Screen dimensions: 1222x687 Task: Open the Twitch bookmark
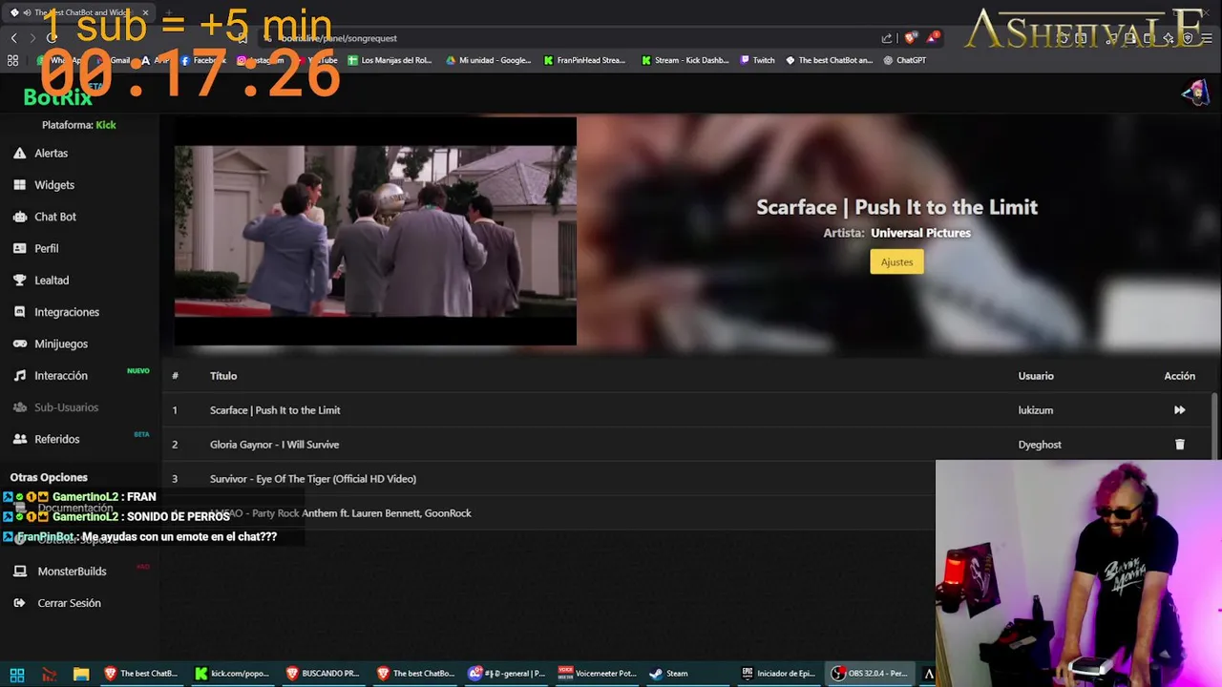757,60
